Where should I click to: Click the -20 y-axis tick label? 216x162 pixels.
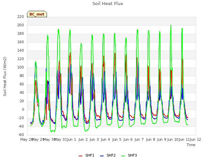(x=21, y=118)
